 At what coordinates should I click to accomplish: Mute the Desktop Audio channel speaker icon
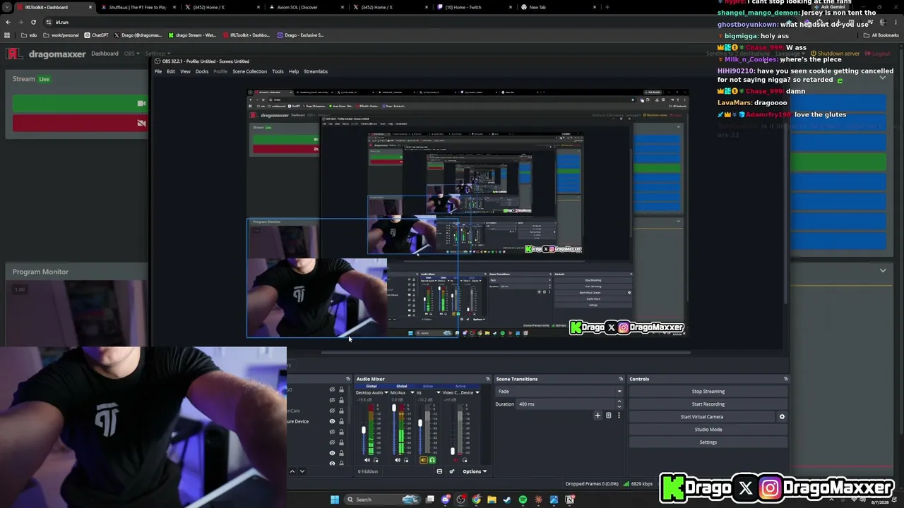(367, 460)
